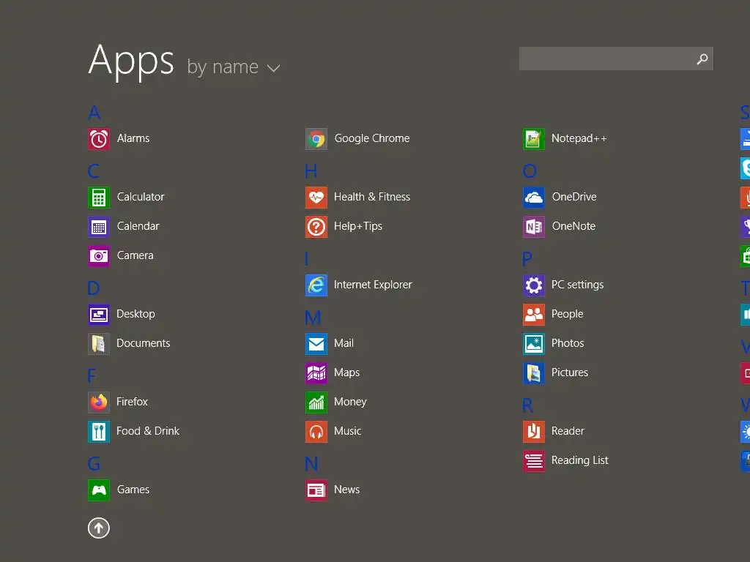The width and height of the screenshot is (750, 562).
Task: Open the Camera app icon
Action: pyautogui.click(x=99, y=255)
